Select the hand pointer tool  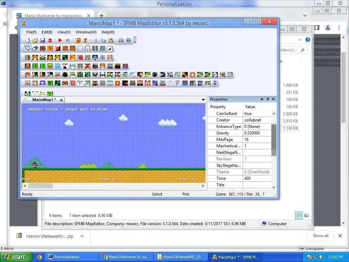click(x=27, y=48)
